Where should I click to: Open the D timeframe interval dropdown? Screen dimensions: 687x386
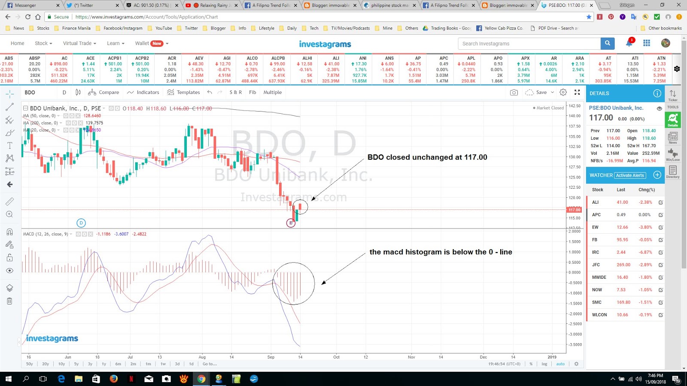64,92
